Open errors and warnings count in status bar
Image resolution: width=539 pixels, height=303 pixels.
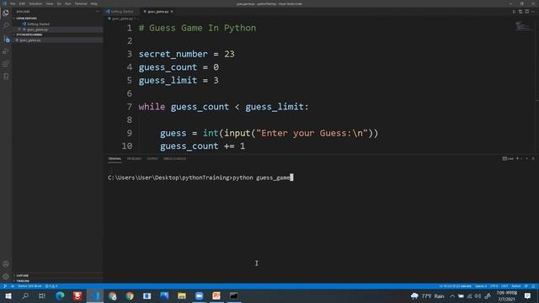pyautogui.click(x=51, y=286)
